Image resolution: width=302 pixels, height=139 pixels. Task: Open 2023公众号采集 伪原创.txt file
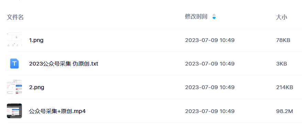point(64,64)
